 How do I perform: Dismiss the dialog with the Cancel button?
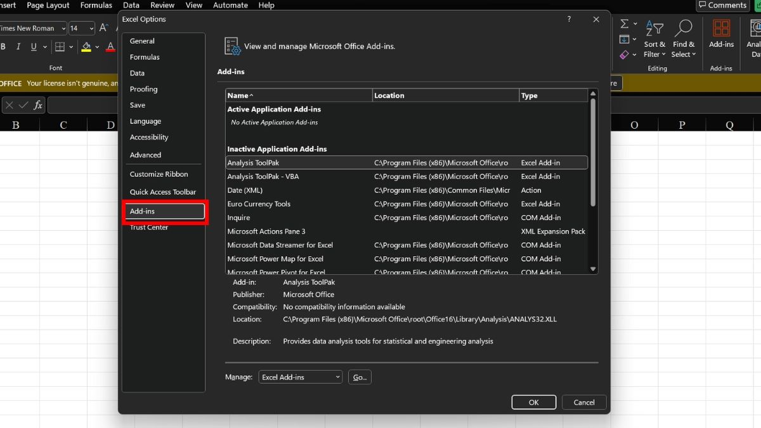(x=584, y=402)
